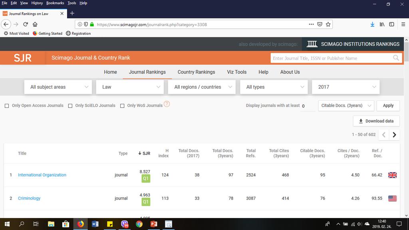Click the Download data button
The height and width of the screenshot is (230, 409).
[376, 121]
